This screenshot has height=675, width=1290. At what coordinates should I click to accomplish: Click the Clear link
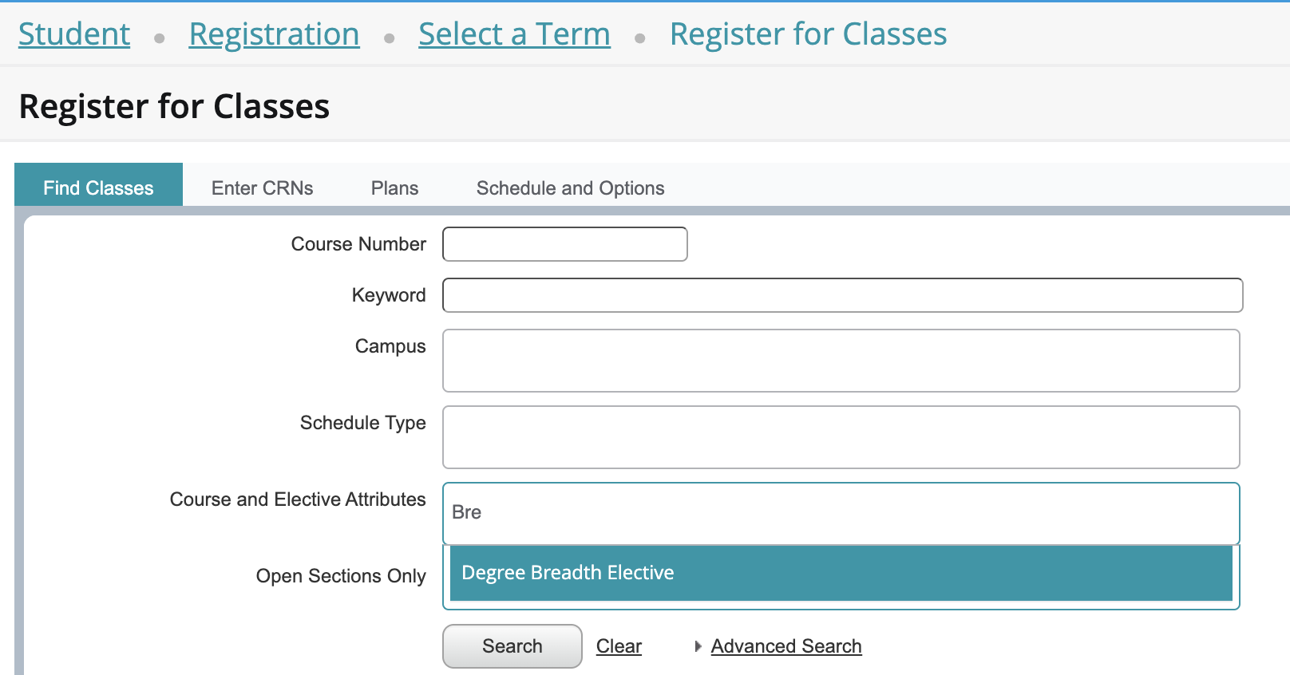point(619,646)
